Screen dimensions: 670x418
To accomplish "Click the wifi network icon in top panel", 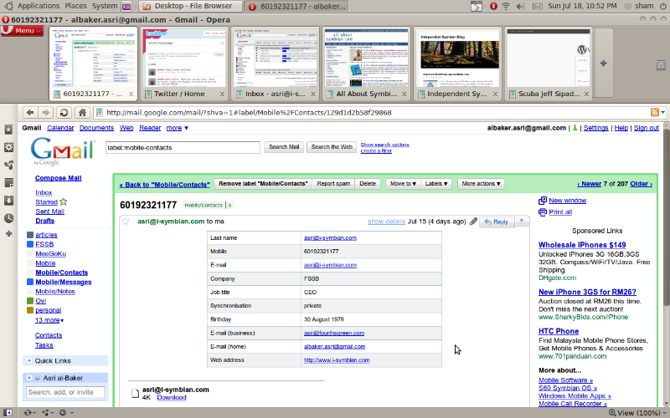I will (x=506, y=6).
